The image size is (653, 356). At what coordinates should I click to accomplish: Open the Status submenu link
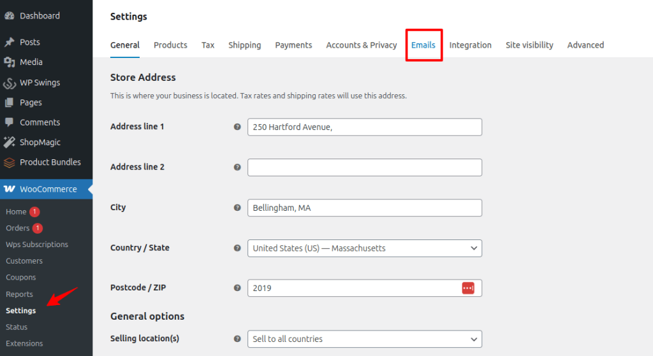(x=17, y=327)
